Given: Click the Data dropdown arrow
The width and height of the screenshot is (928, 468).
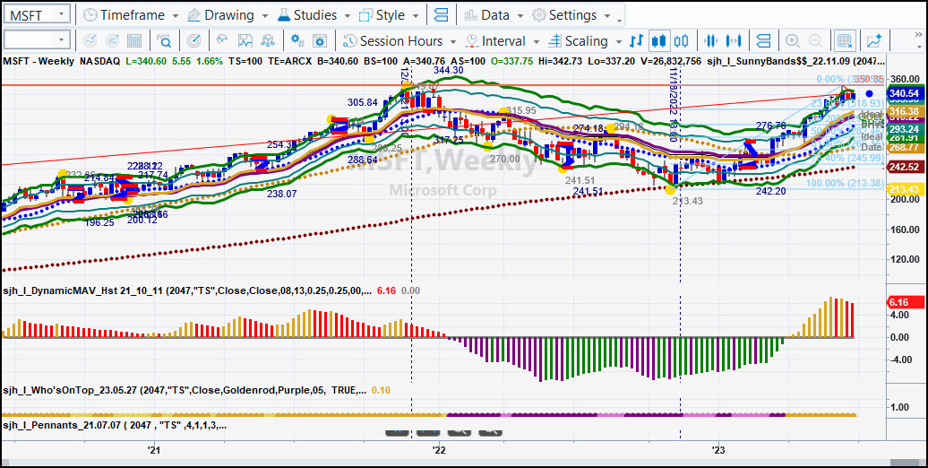Looking at the screenshot, I should [520, 15].
